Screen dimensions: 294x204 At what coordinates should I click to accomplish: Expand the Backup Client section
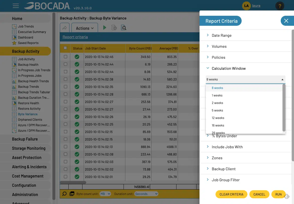pos(246,169)
